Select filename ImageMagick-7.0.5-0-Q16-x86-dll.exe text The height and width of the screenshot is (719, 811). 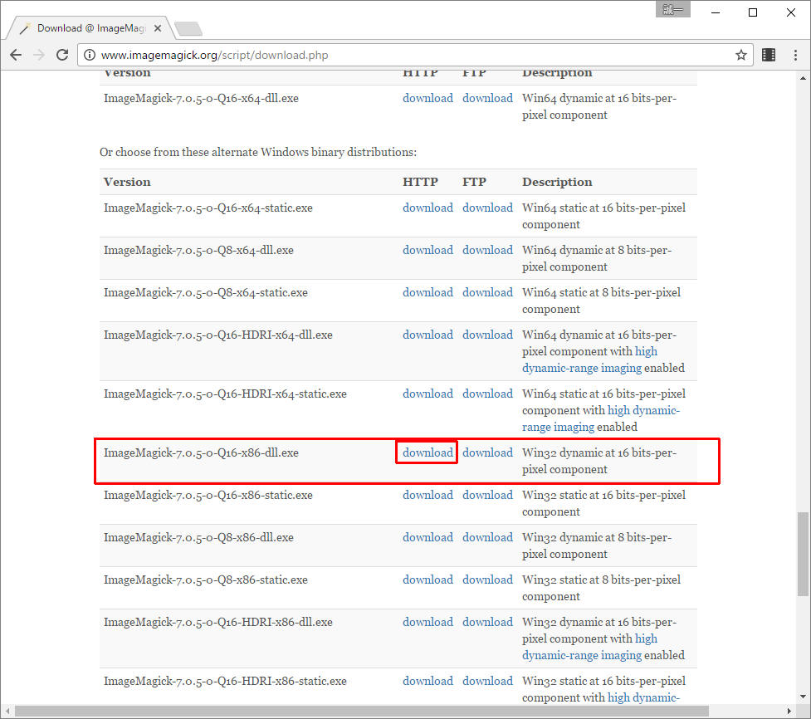pyautogui.click(x=201, y=453)
